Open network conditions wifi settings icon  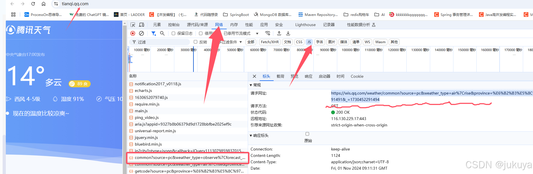268,33
